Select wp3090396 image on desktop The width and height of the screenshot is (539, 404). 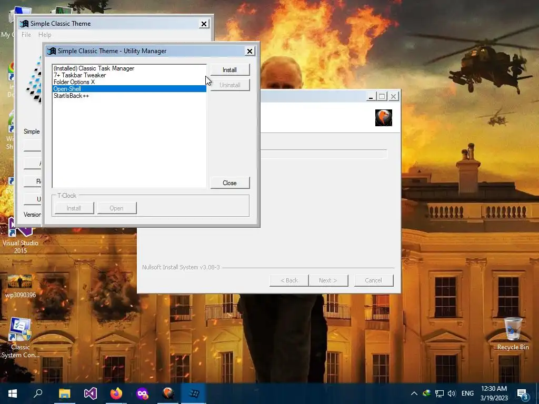tap(21, 287)
